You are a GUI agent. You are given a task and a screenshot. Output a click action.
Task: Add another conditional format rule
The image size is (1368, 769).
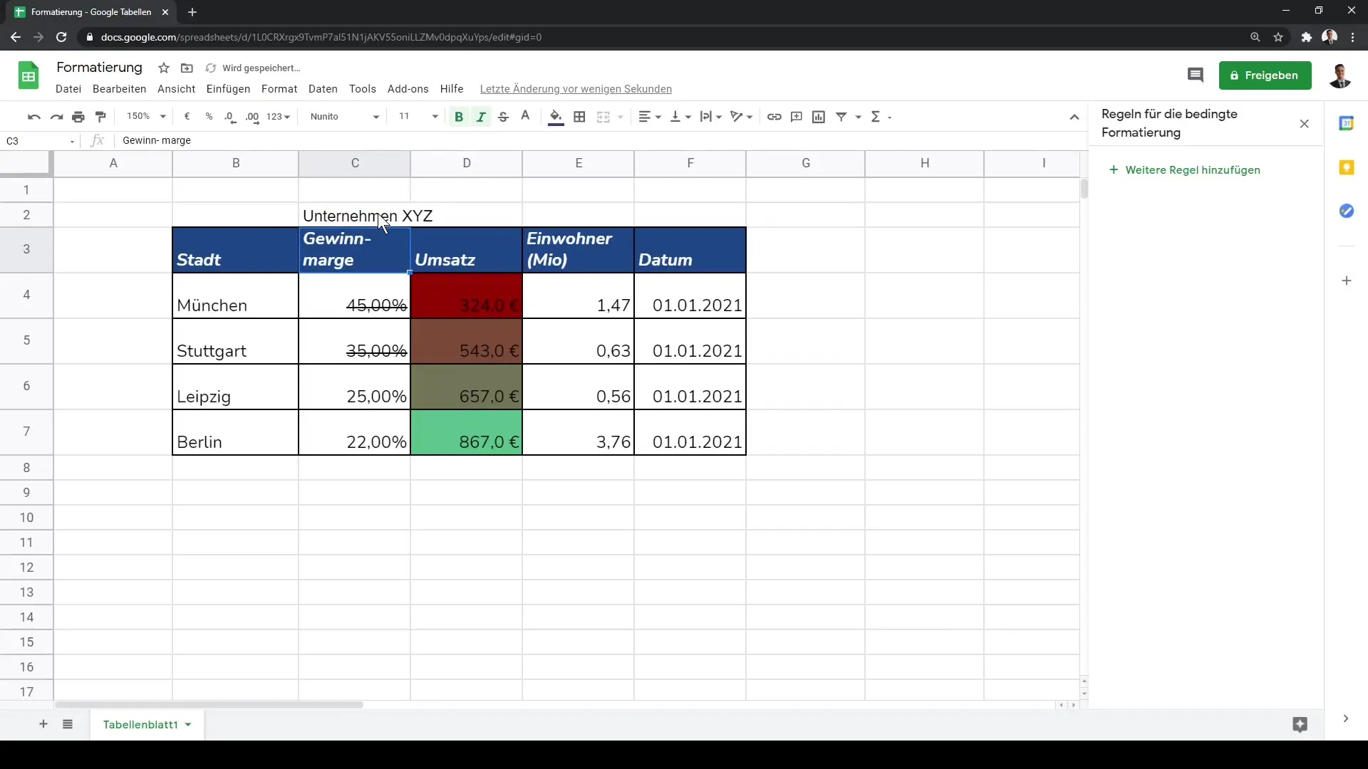(x=1185, y=170)
